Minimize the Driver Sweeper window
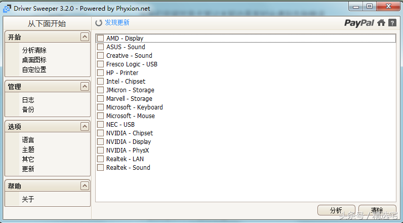Screen dimensions: 403x223 click(356, 7)
